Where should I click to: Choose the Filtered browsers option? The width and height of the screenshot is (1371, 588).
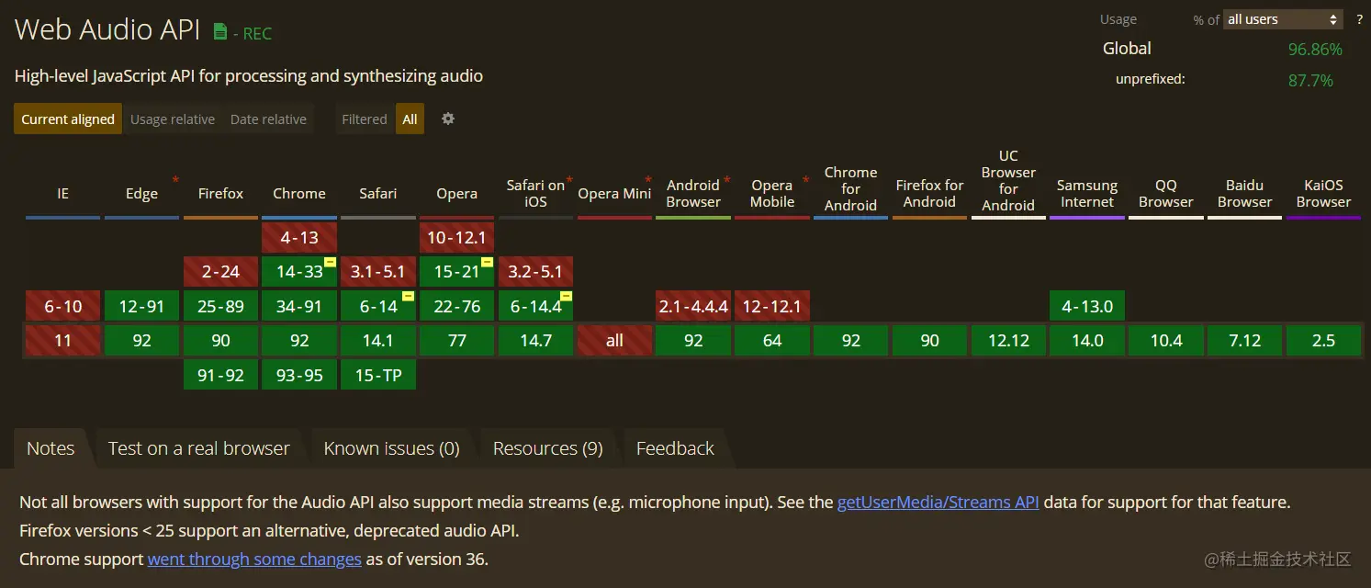click(365, 119)
